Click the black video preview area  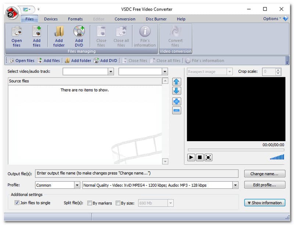pyautogui.click(x=236, y=109)
